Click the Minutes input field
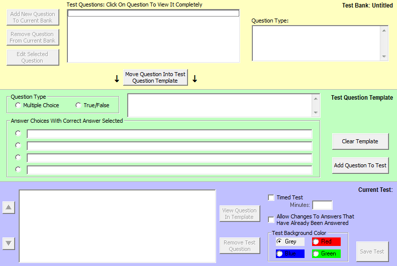397x266 pixels. tap(322, 205)
